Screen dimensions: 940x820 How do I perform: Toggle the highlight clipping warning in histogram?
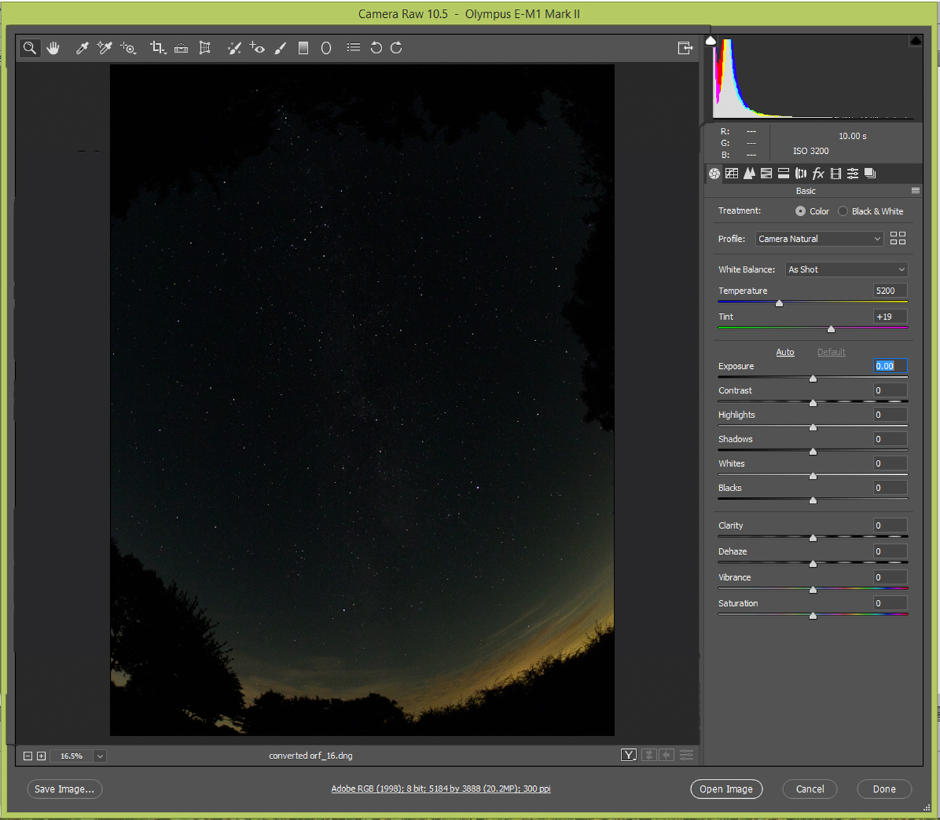click(x=915, y=41)
